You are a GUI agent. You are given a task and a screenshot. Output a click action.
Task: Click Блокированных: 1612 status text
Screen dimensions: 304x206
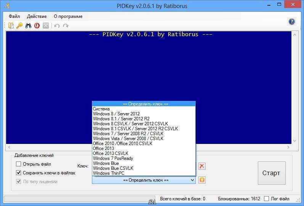pyautogui.click(x=239, y=199)
